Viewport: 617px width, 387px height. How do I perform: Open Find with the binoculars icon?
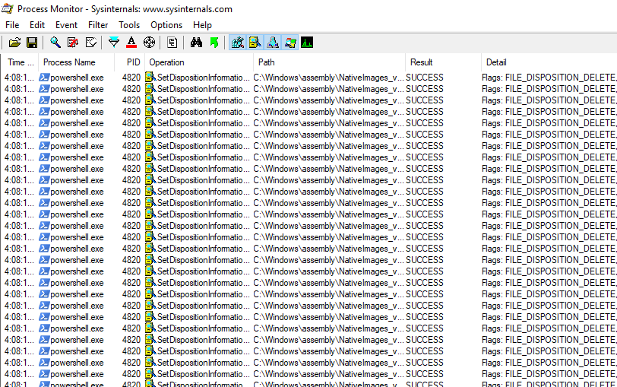(x=196, y=43)
